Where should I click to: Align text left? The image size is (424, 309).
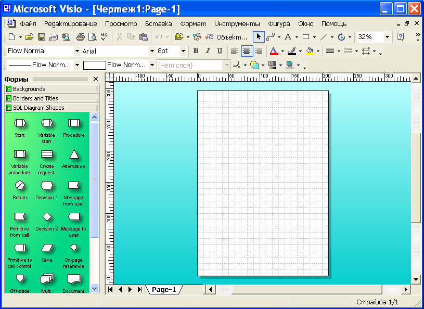pyautogui.click(x=234, y=51)
